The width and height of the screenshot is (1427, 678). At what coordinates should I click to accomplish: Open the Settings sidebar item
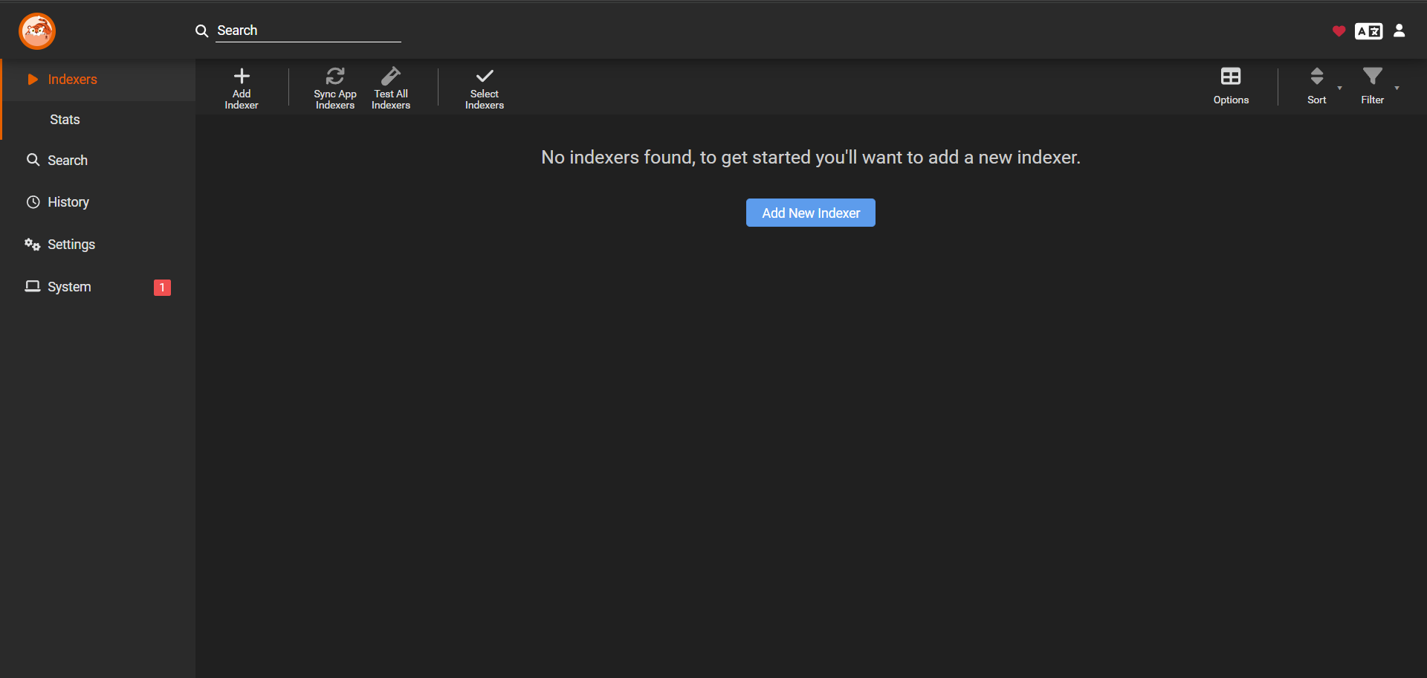click(x=71, y=245)
